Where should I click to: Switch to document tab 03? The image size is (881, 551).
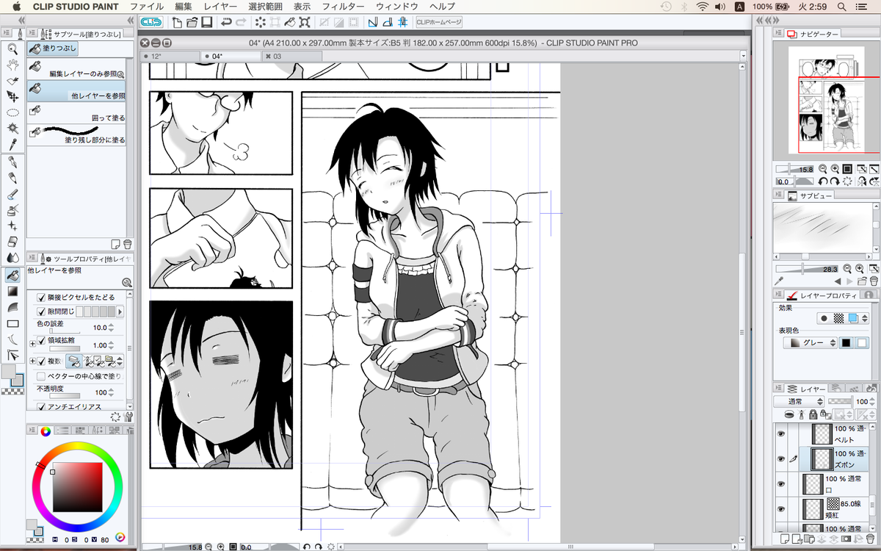pyautogui.click(x=291, y=56)
